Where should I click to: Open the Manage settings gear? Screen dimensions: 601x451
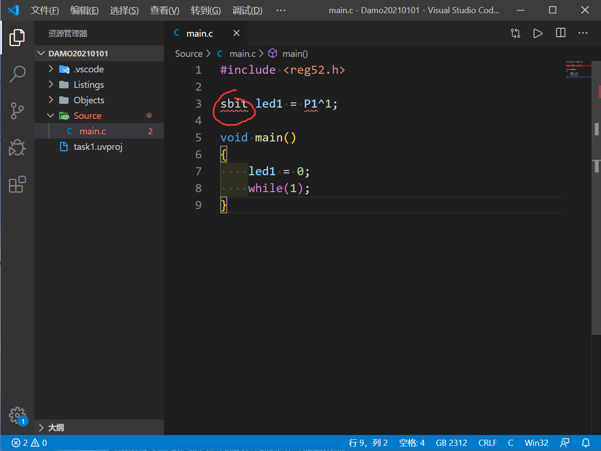17,416
